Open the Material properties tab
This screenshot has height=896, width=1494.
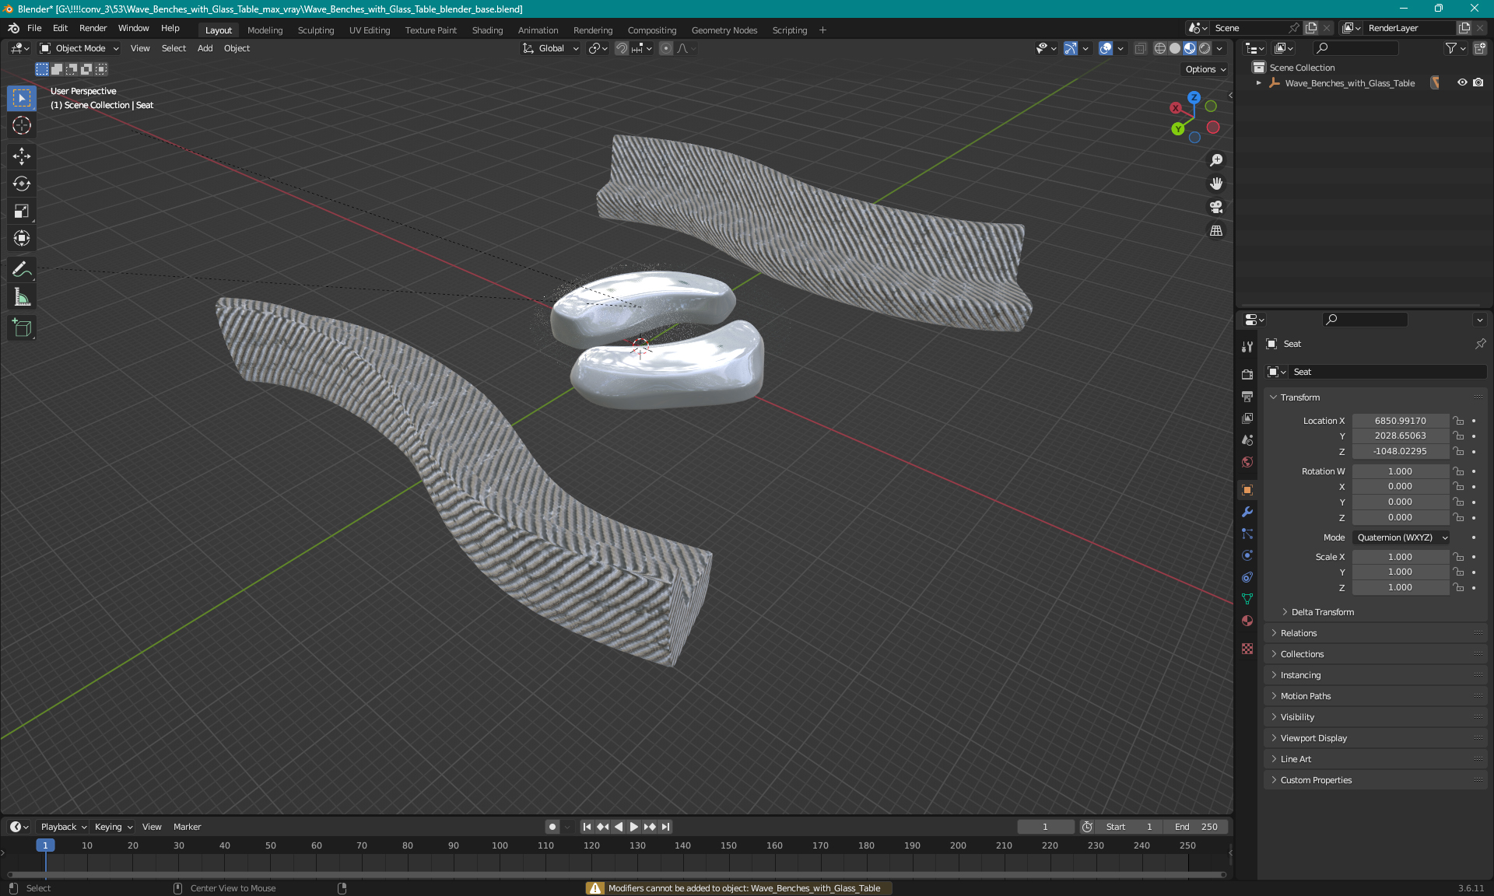tap(1247, 621)
